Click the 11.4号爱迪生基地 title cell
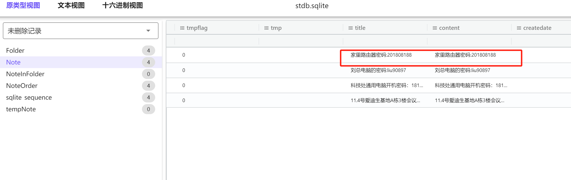This screenshot has width=571, height=180. 385,100
